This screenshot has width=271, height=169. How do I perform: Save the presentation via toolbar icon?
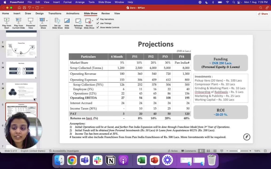(24, 8)
